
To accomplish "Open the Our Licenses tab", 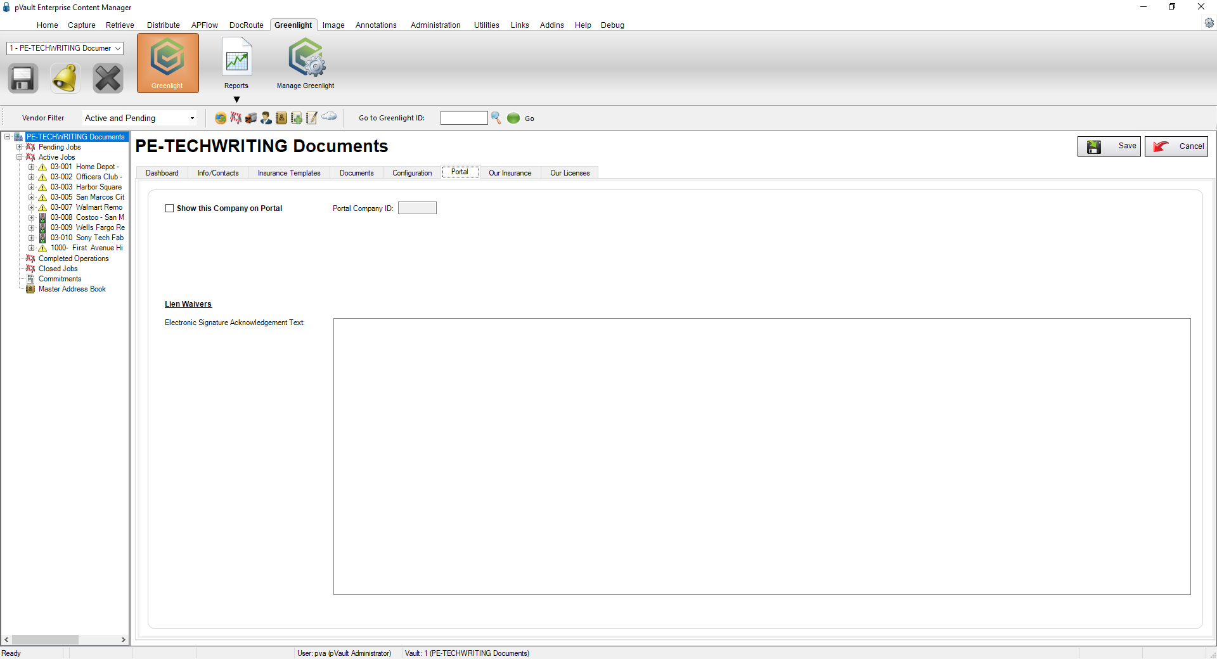I will click(570, 173).
